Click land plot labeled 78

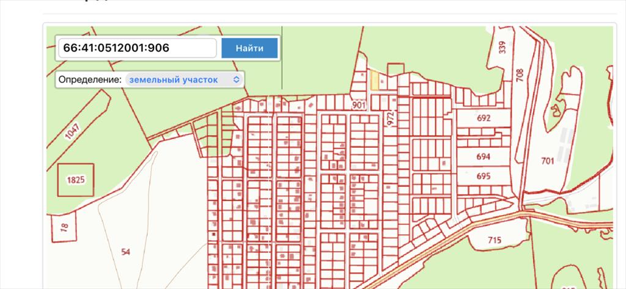tap(65, 229)
